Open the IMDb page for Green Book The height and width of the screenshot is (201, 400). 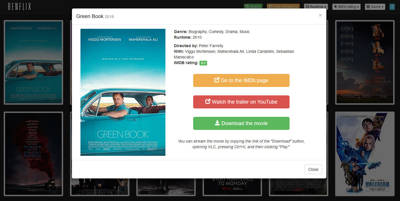[x=241, y=80]
